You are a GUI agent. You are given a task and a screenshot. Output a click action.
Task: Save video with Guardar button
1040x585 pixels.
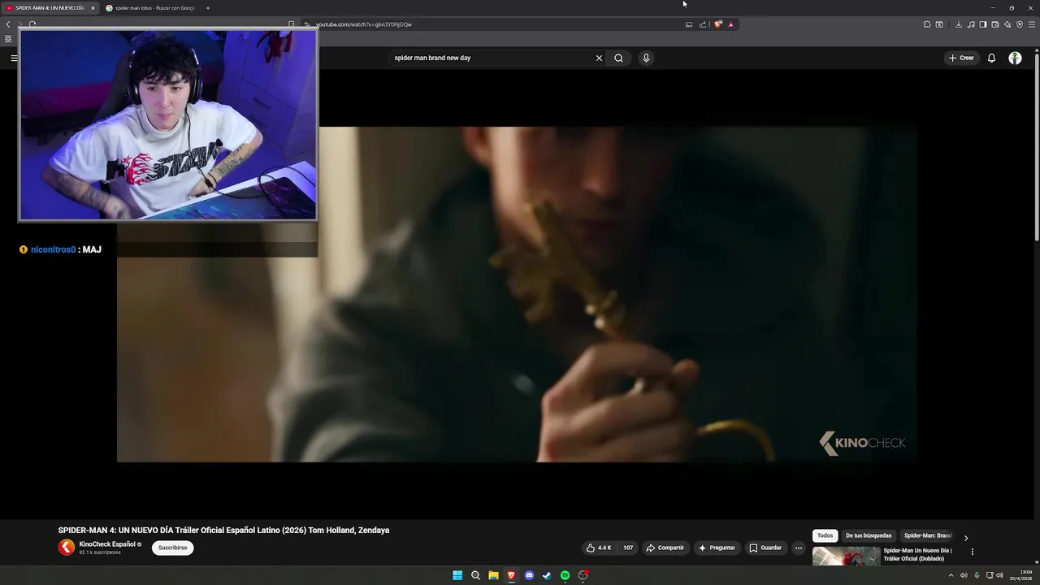[765, 548]
